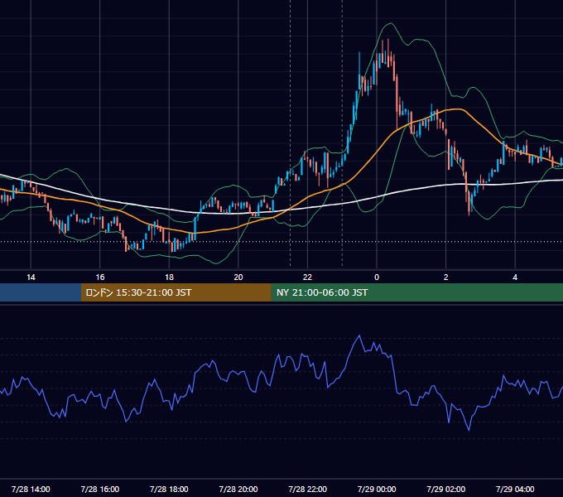Click the 7/28 22:00 date label
This screenshot has height=497, width=563.
(308, 489)
